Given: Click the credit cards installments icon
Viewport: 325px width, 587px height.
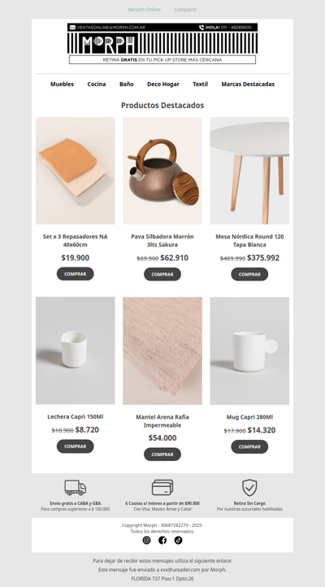Looking at the screenshot, I should [x=162, y=488].
